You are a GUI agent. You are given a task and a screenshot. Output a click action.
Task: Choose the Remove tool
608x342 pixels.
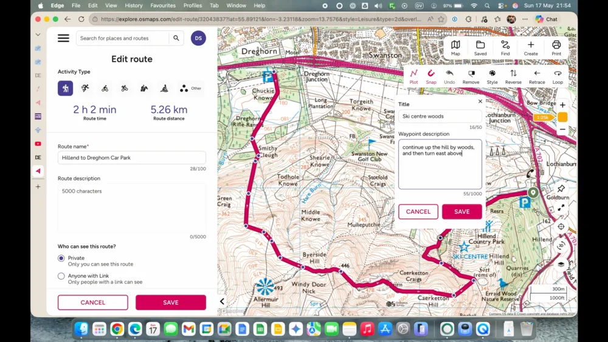click(x=471, y=77)
